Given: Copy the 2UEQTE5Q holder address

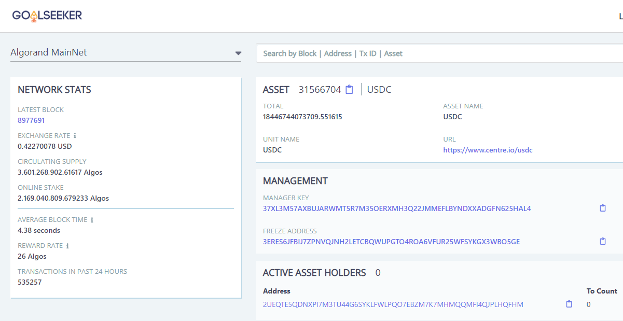Looking at the screenshot, I should [569, 304].
